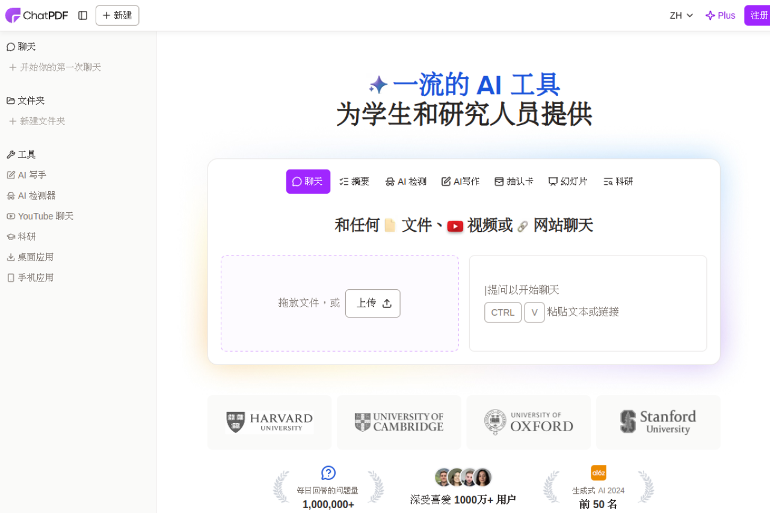Select the 聊天 tab
This screenshot has width=770, height=513.
(x=308, y=182)
